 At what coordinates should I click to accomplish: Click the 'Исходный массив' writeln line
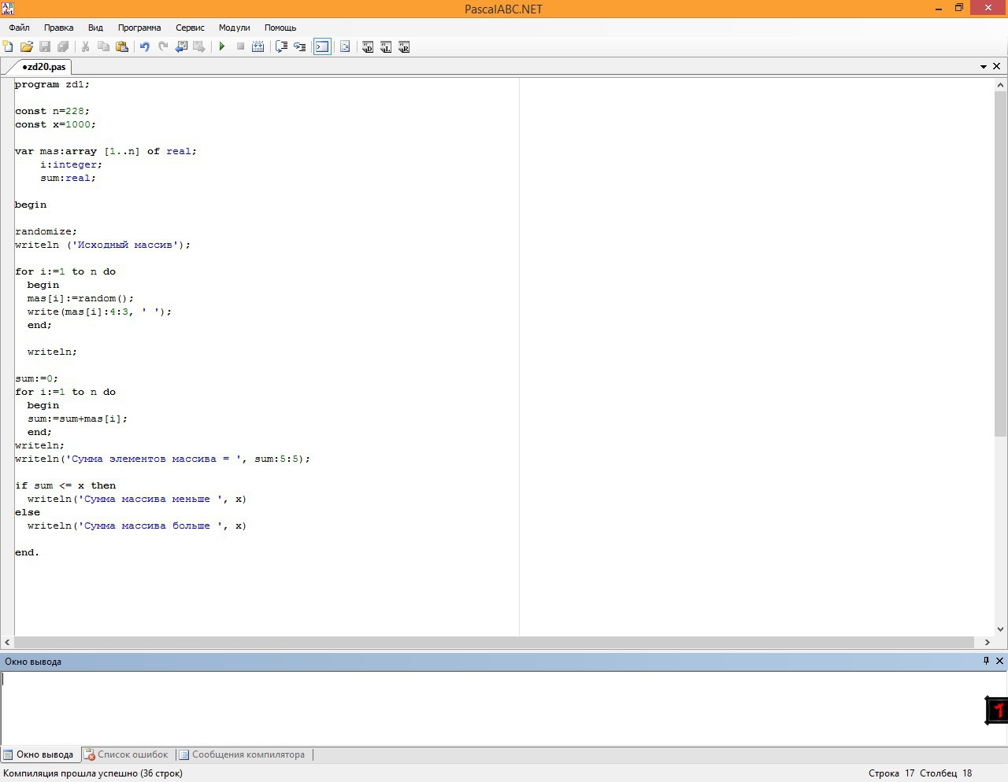102,245
